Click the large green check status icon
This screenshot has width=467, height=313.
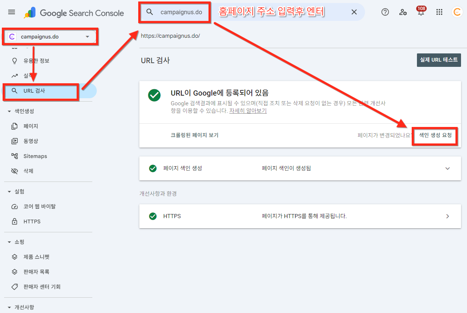[154, 95]
